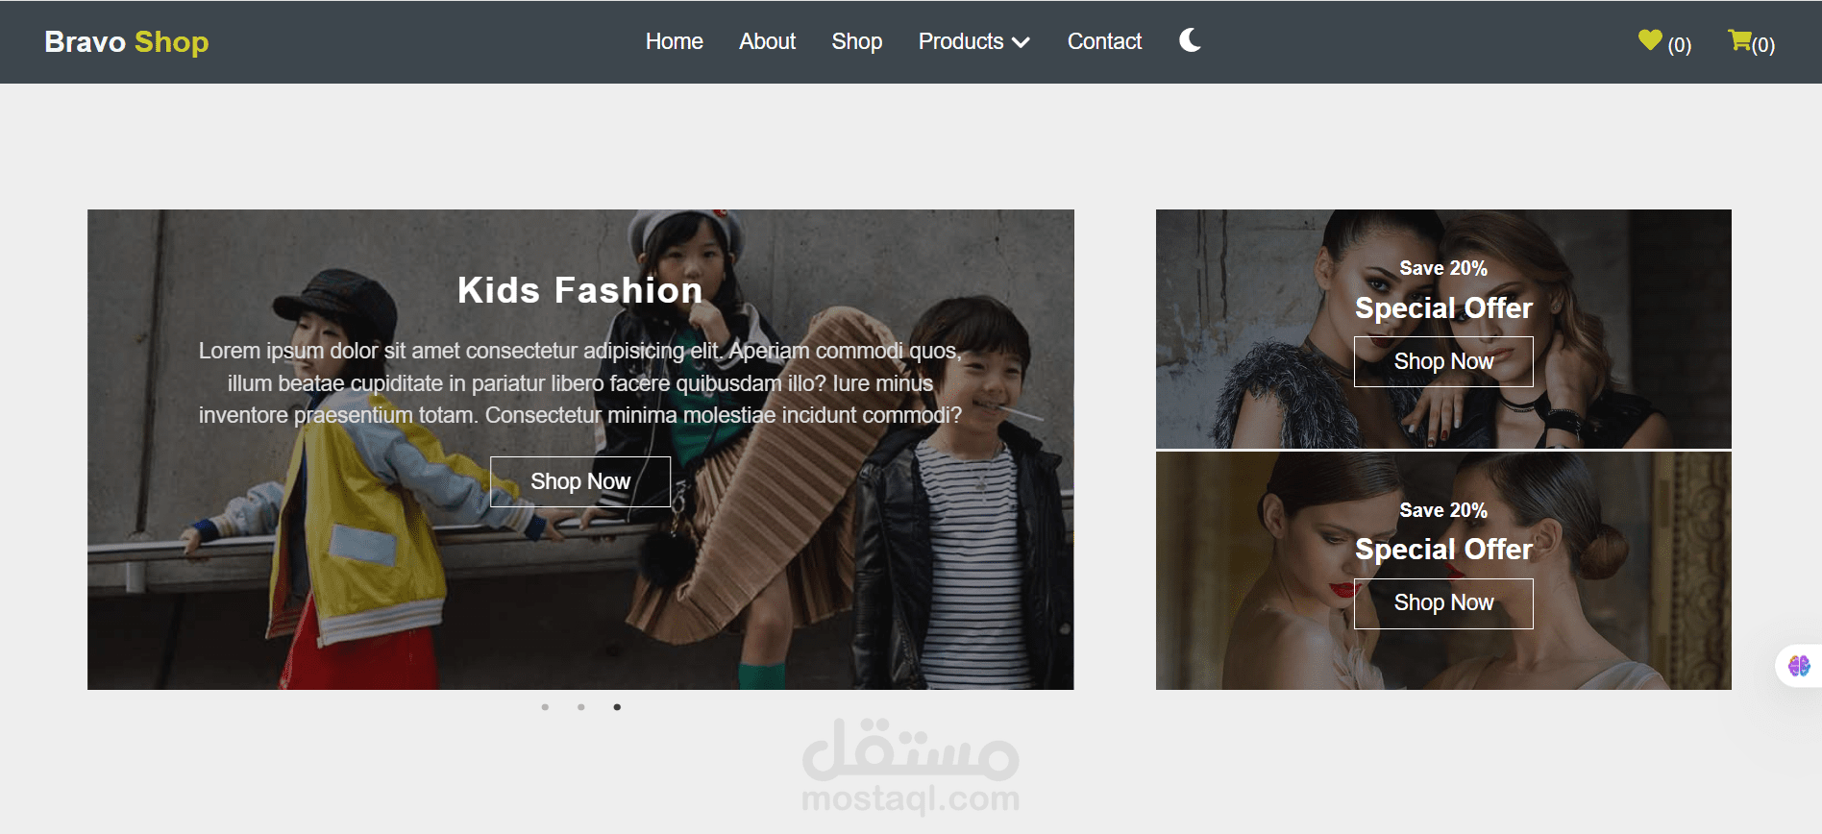Open the Contact page
Screen dimensions: 1822x834
click(1104, 41)
